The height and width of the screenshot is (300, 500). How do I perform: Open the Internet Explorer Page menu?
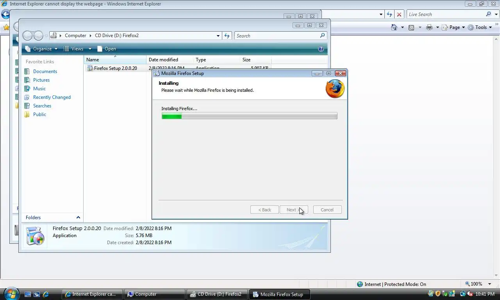click(x=454, y=27)
